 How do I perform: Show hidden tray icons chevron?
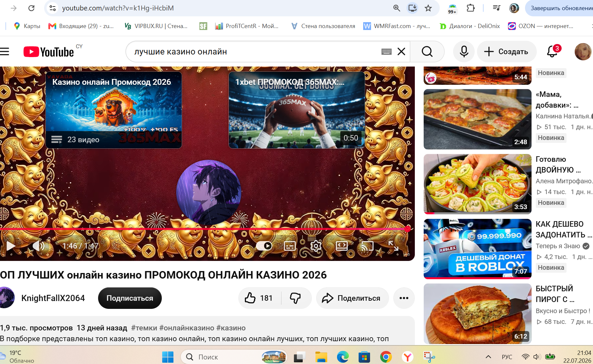[488, 357]
